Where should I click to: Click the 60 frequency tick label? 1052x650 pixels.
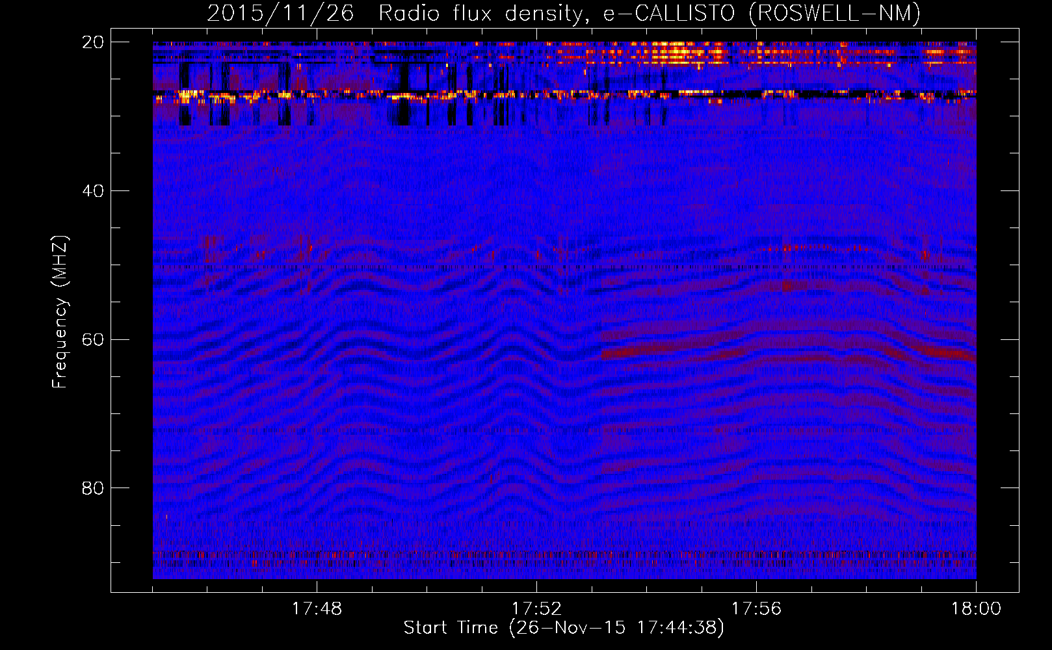coord(93,339)
